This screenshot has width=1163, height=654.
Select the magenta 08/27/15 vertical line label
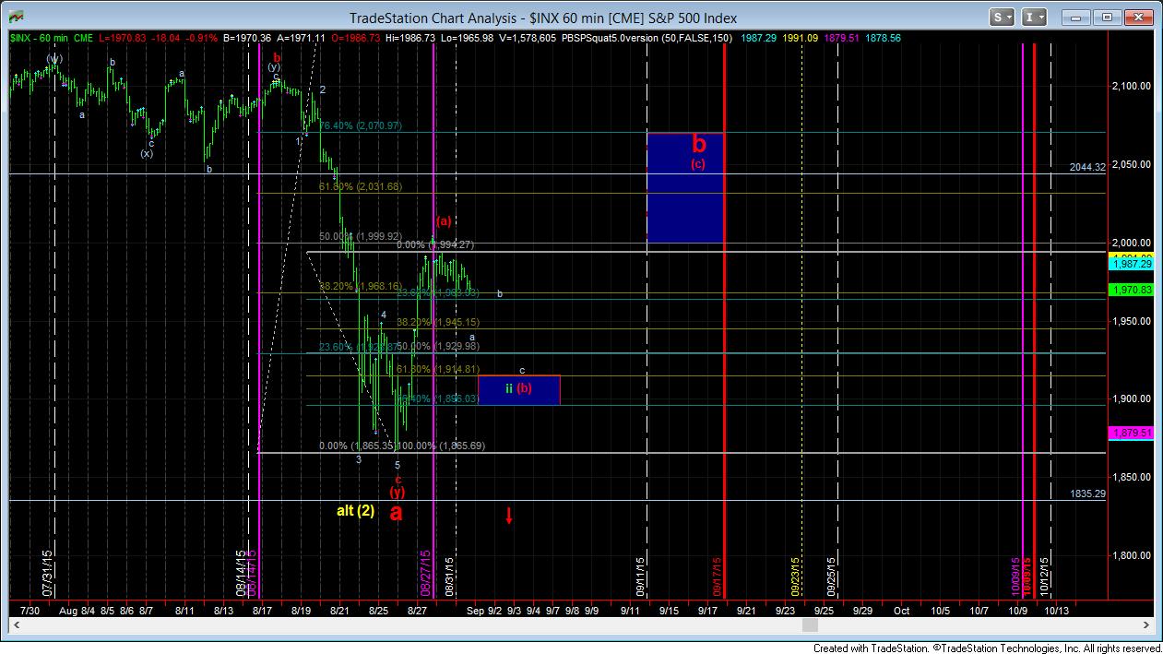coord(425,572)
